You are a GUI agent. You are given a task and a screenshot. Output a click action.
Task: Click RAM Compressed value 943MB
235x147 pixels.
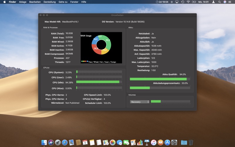tap(69, 54)
